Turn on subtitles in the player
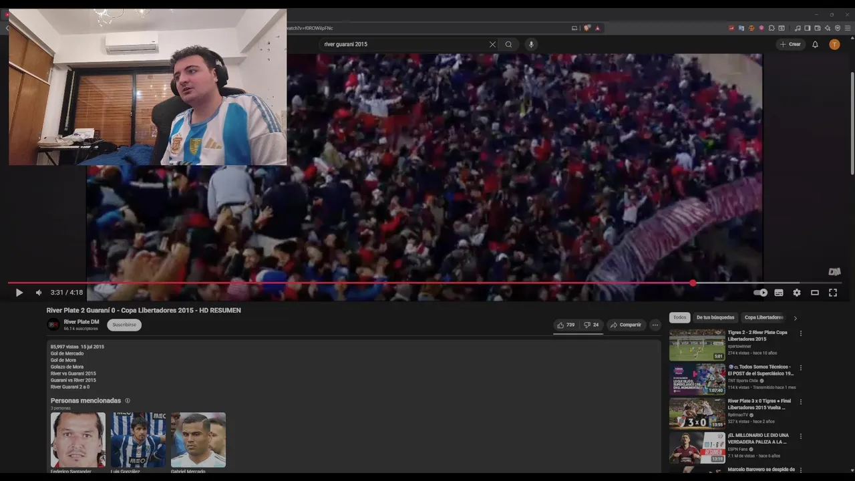The height and width of the screenshot is (481, 855). pos(779,293)
